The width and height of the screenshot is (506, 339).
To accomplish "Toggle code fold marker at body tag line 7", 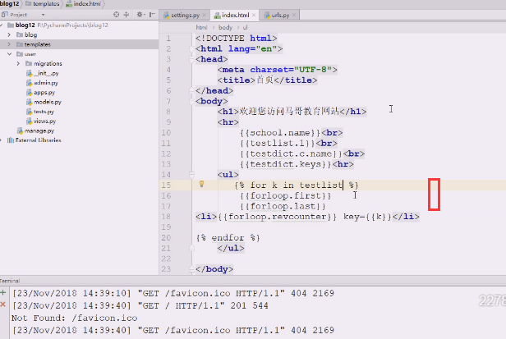I will click(191, 101).
